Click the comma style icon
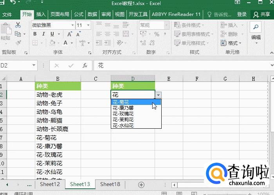274x195 pixels. [x=165, y=34]
